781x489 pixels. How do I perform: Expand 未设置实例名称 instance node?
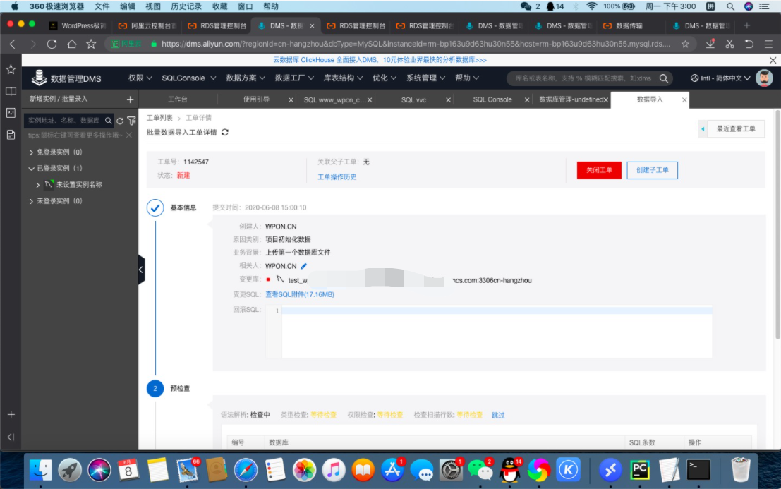coord(38,185)
